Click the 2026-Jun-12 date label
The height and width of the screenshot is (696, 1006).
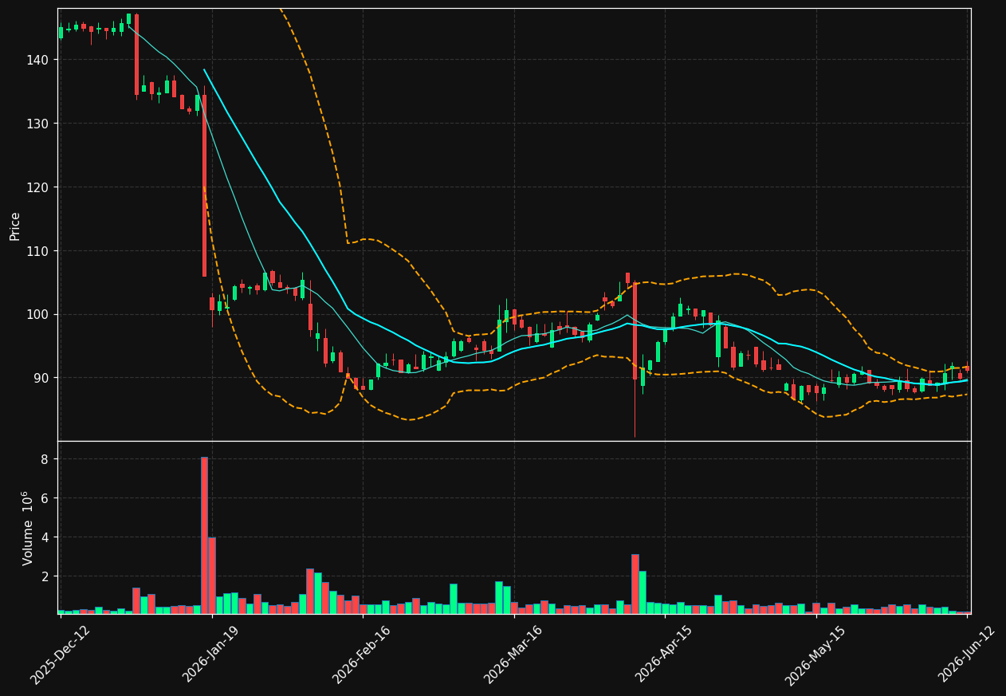click(x=966, y=655)
